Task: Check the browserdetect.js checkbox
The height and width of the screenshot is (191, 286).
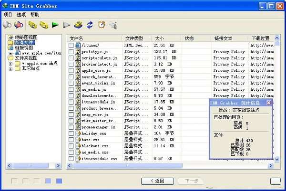Action: point(71,64)
